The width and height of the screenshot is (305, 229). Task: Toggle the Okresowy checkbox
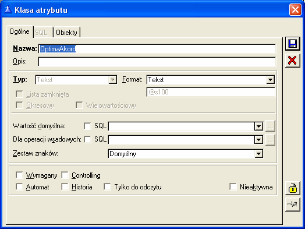tap(19, 105)
